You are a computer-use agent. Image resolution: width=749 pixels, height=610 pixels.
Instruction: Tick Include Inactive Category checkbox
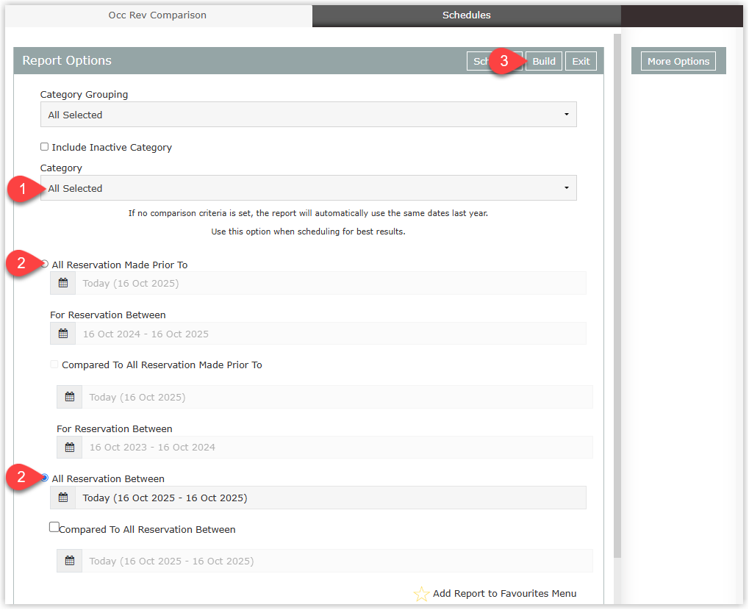44,147
